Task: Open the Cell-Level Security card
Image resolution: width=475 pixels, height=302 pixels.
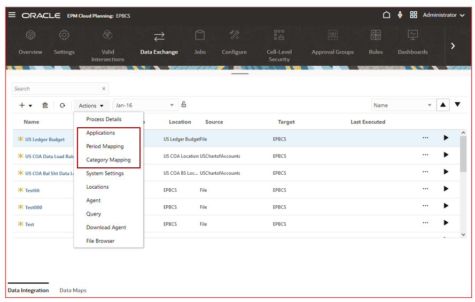Action: click(x=279, y=46)
